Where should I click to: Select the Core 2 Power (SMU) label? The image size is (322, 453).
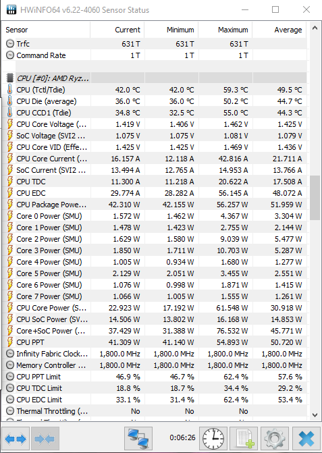coord(49,239)
